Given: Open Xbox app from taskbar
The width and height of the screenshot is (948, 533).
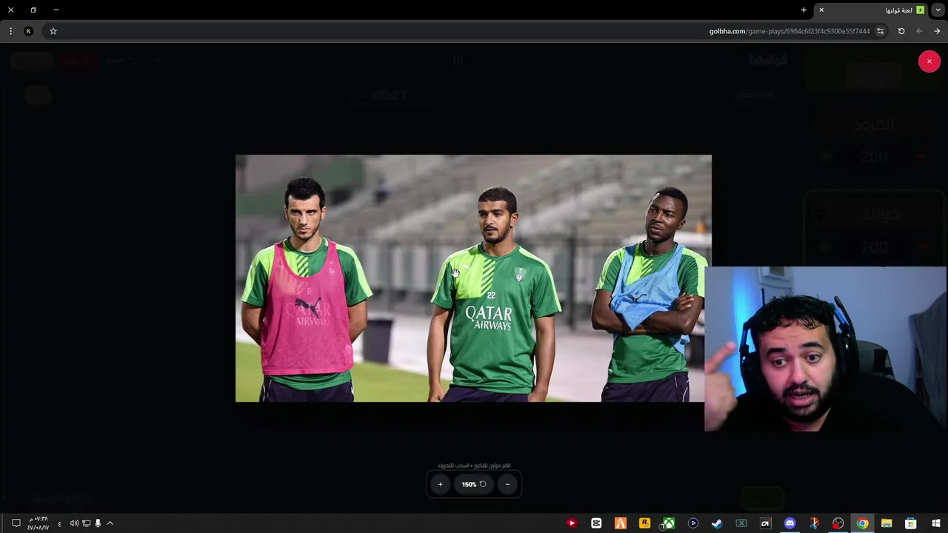Looking at the screenshot, I should point(669,523).
